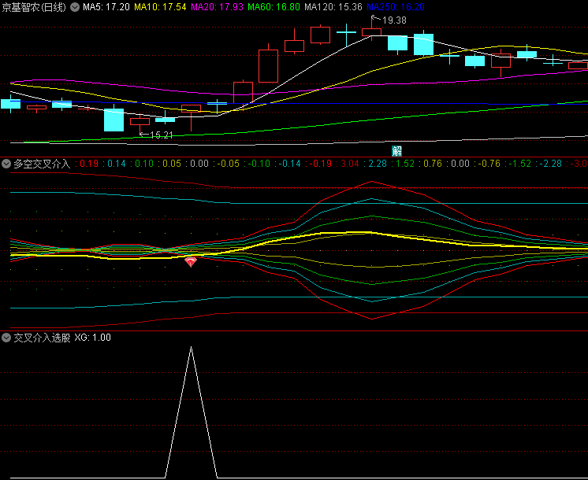Collapse the 多空交叉介入 indicator panel arrow

pos(7,164)
